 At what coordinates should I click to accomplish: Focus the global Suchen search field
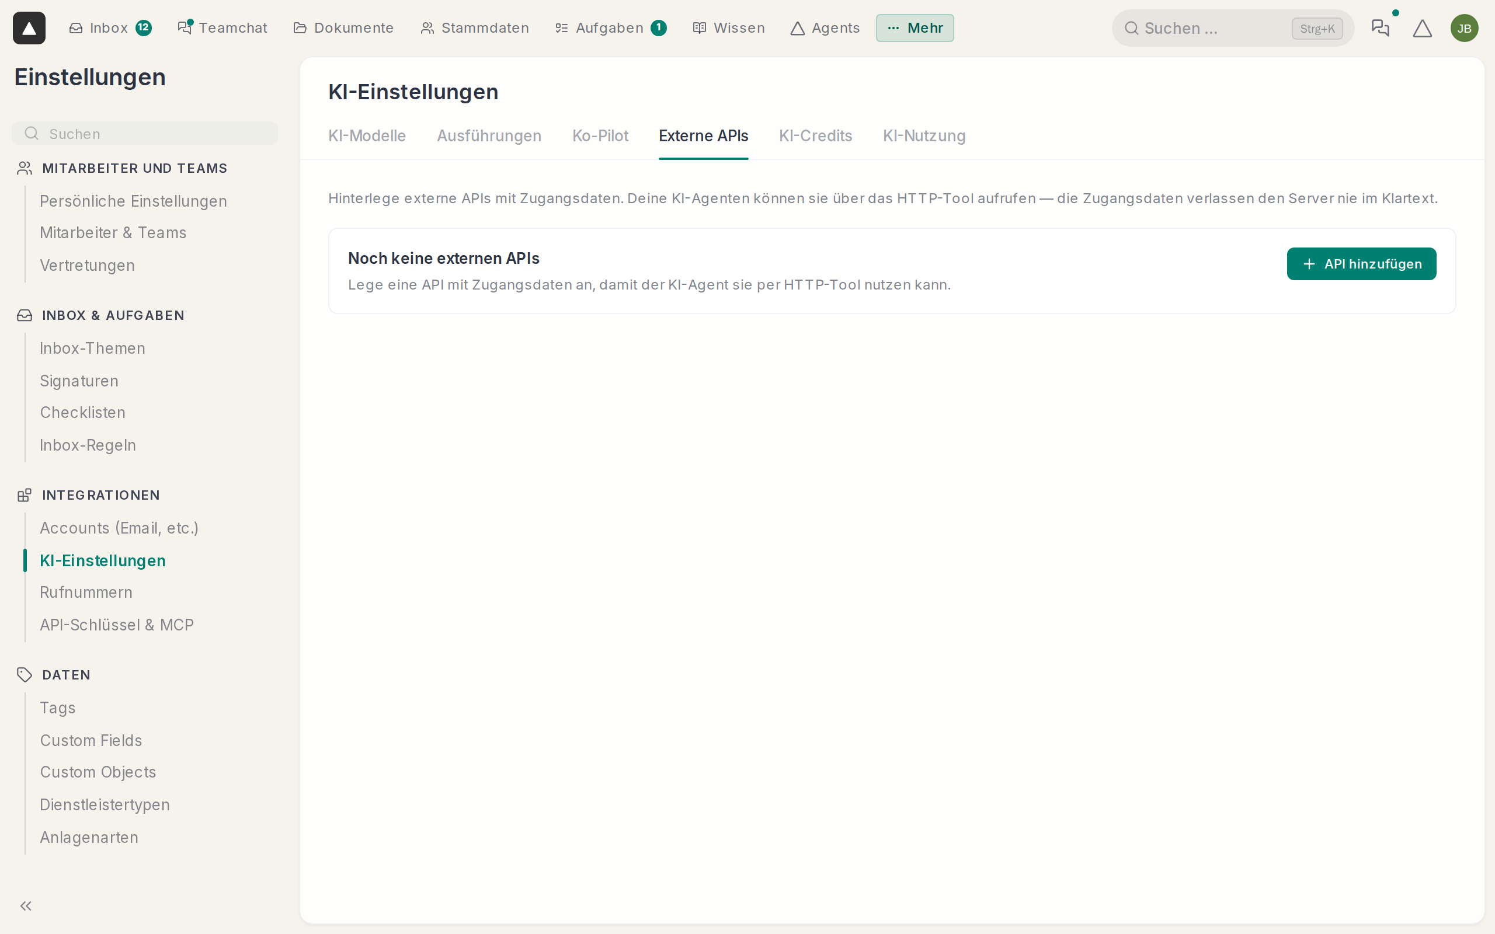(1232, 29)
